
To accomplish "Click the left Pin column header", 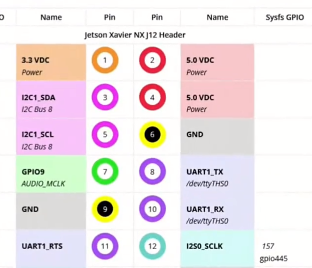I will coord(110,17).
